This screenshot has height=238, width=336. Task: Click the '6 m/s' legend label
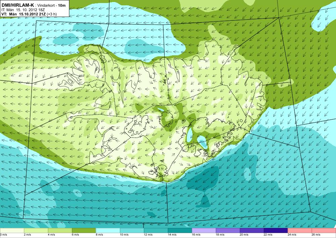(75, 235)
